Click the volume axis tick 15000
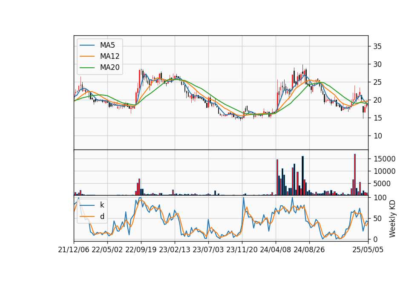Screen dimensions: 409x294 (x=384, y=159)
